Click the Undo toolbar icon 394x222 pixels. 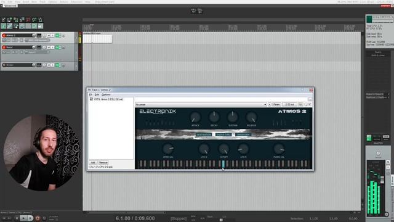point(28,20)
